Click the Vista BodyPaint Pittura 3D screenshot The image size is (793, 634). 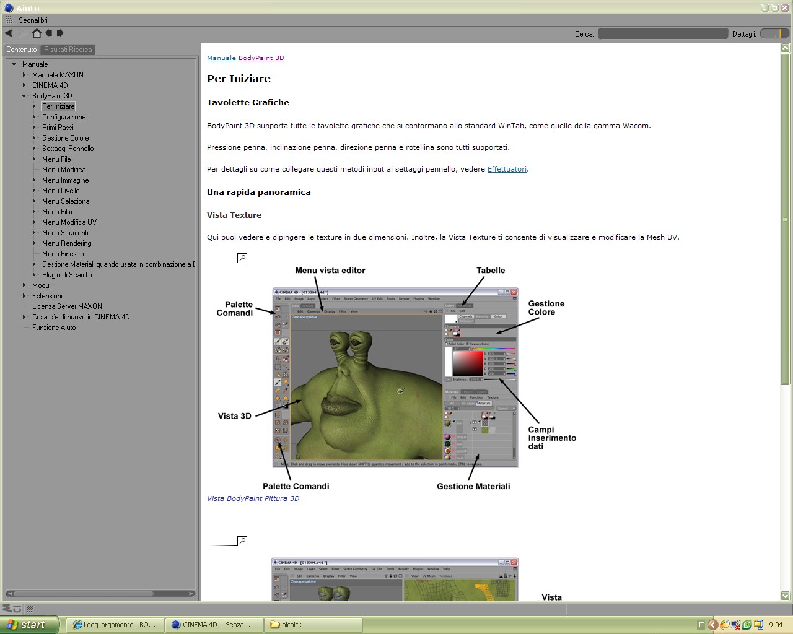395,377
